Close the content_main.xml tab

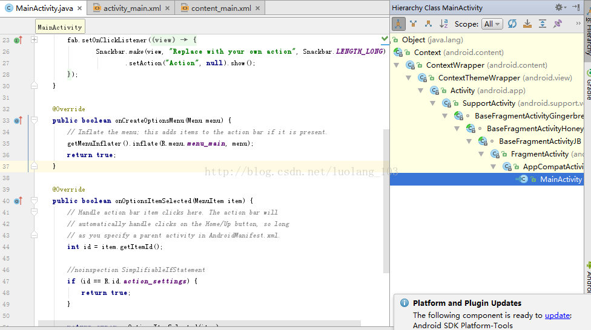click(x=257, y=8)
